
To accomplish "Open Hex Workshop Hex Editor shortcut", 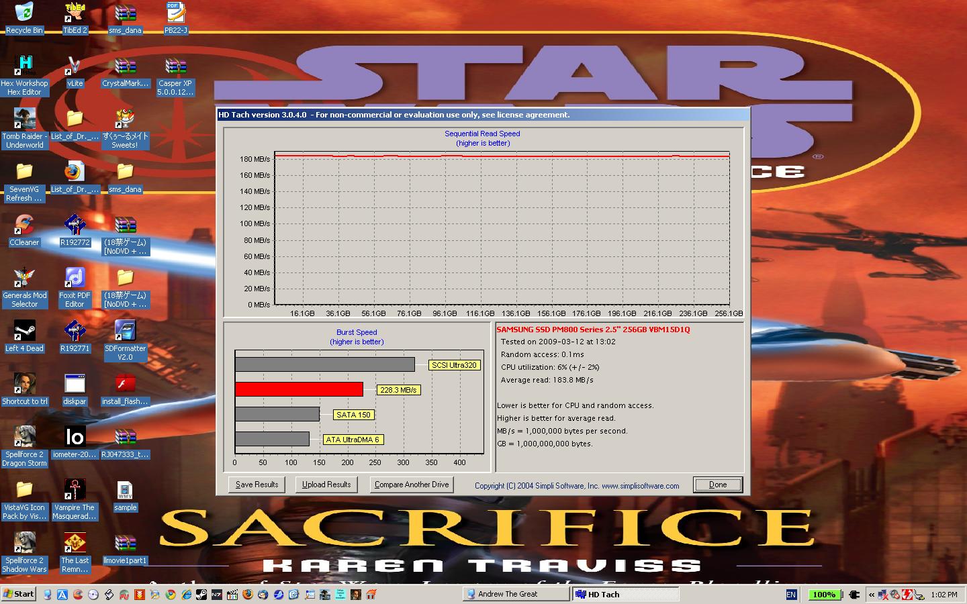I will point(24,75).
